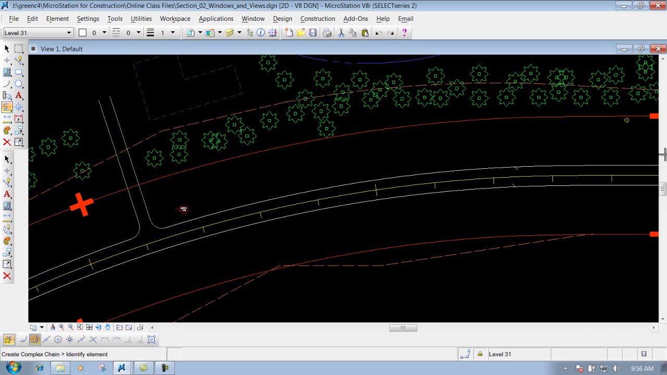Open the line style dropdown arrow

[138, 33]
